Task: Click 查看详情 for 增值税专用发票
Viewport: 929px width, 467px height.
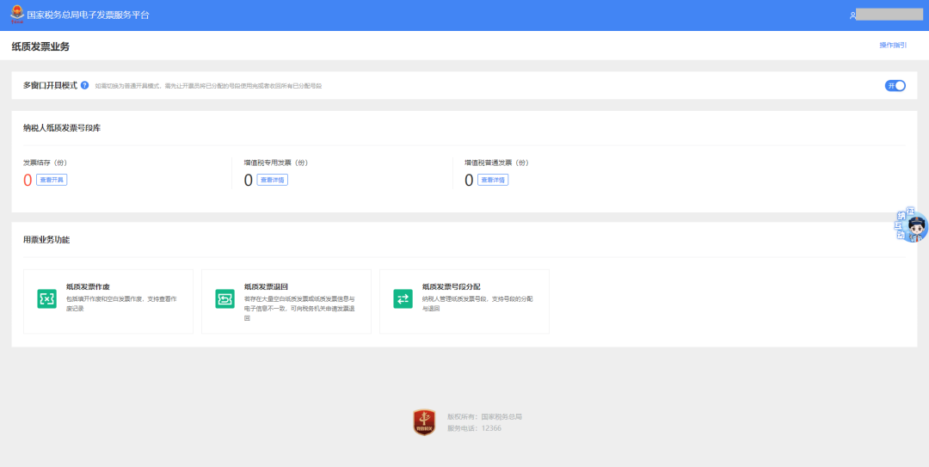Action: (x=272, y=180)
